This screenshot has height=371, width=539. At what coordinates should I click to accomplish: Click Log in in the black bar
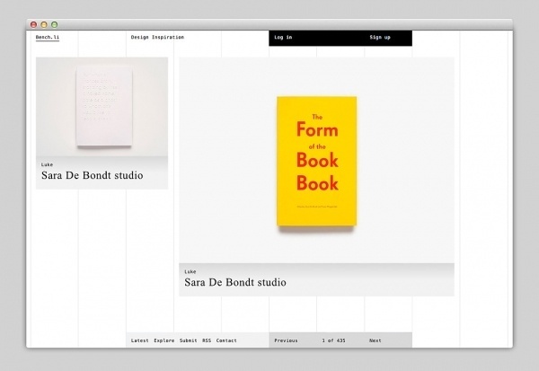(x=283, y=38)
